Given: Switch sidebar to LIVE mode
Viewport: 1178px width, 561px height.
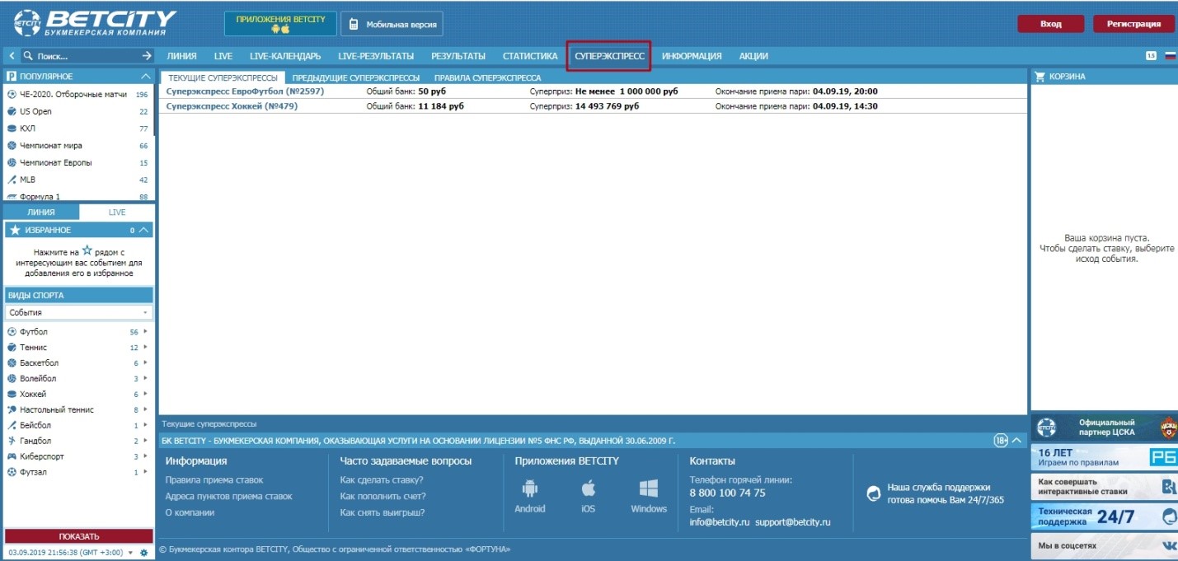Looking at the screenshot, I should pos(117,213).
